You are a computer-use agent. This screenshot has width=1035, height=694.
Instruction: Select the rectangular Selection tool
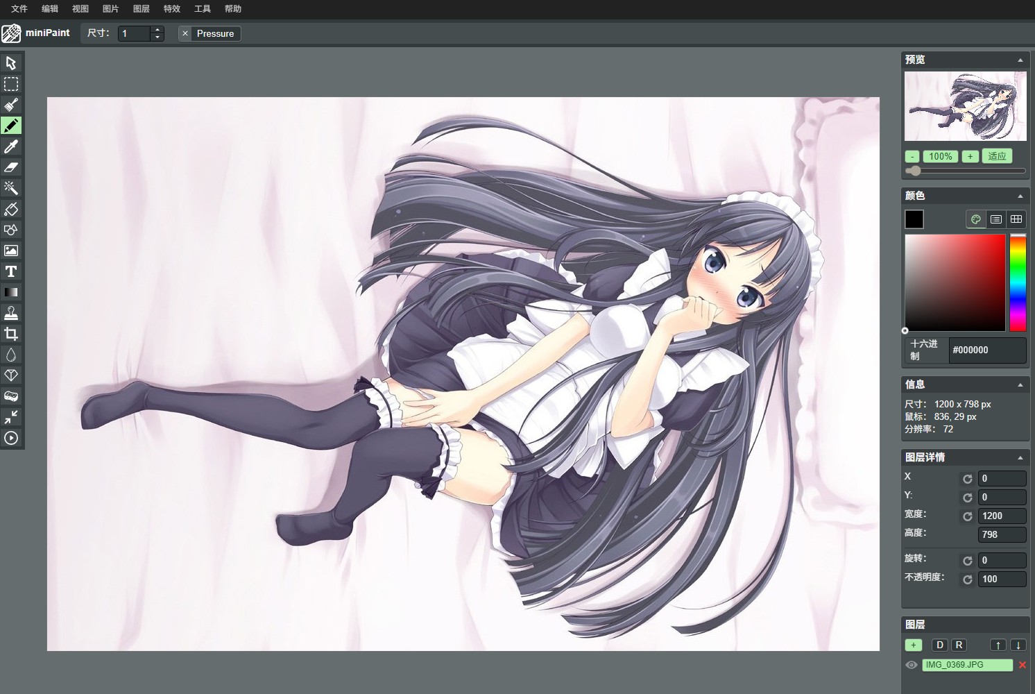coord(11,84)
